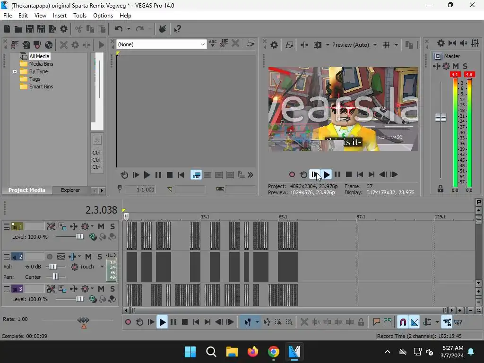
Task: Click the Windows Start button
Action: pos(190,351)
